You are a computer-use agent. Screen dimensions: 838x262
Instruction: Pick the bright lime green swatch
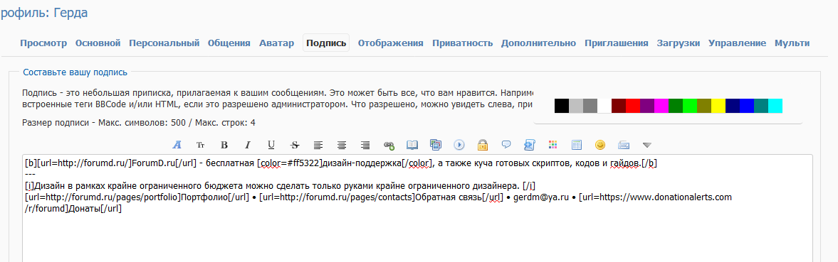690,105
